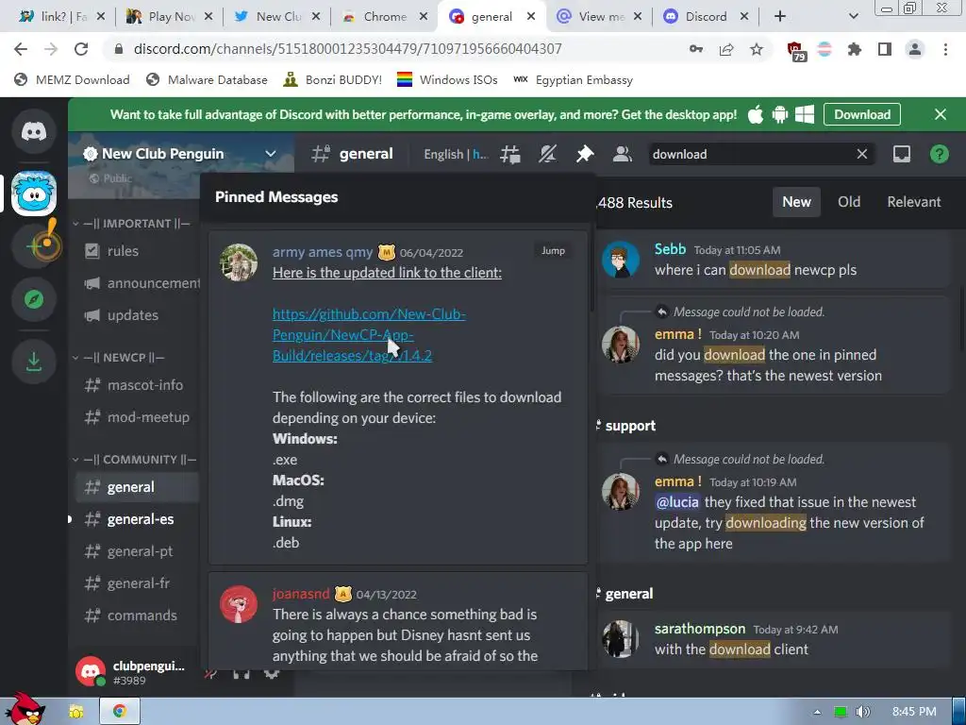Click the Download Apps sidebar icon
Viewport: 966px width, 725px height.
[x=34, y=362]
